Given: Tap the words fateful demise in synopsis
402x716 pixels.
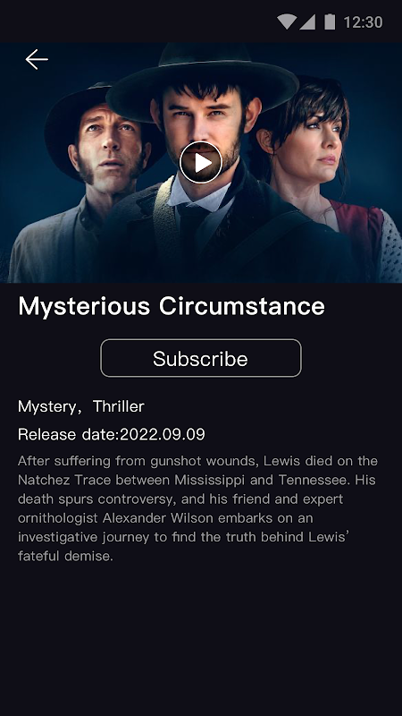Looking at the screenshot, I should pos(65,556).
